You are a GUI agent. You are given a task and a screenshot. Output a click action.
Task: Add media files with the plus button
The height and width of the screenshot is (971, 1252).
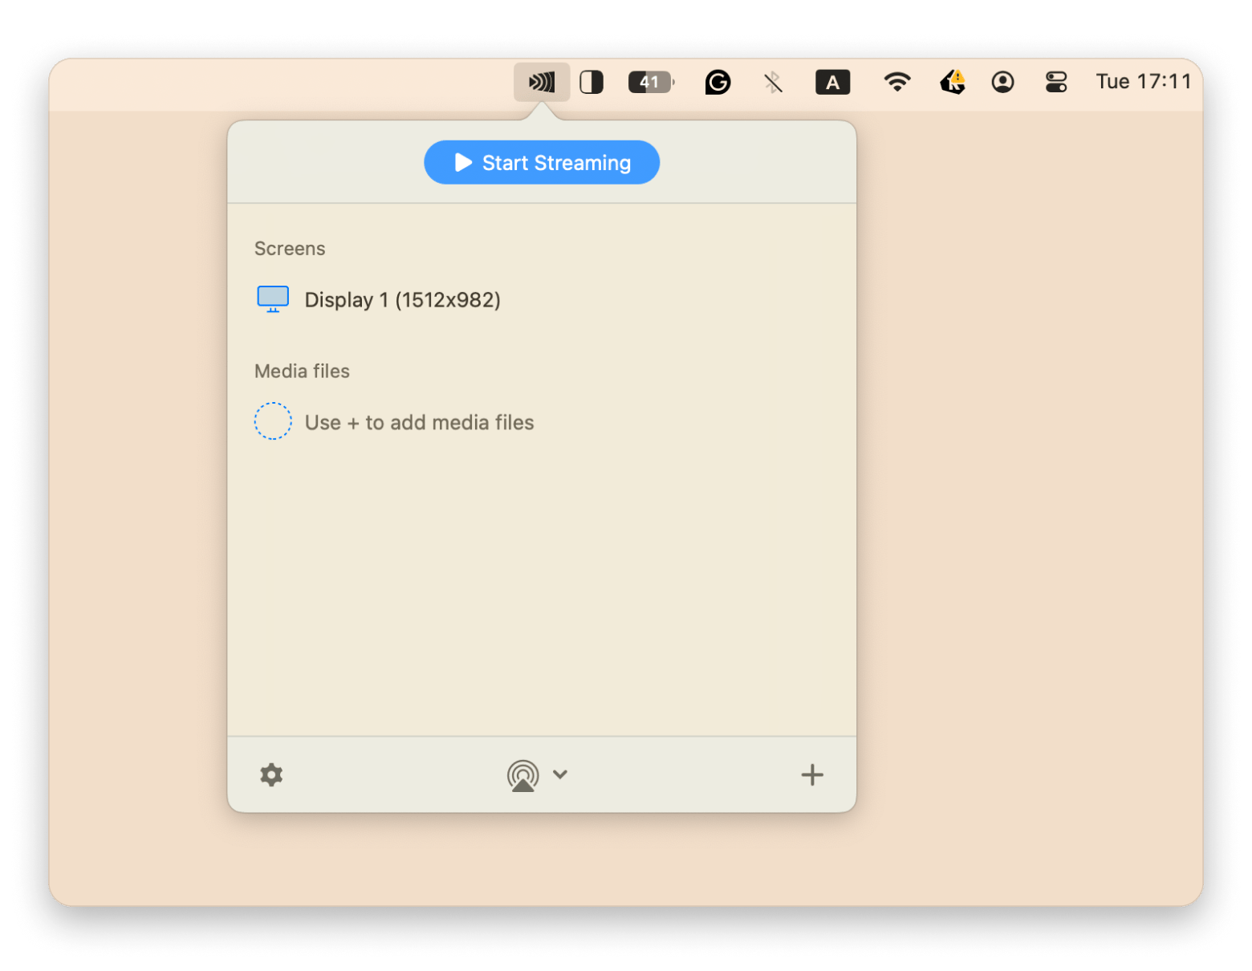pyautogui.click(x=812, y=775)
